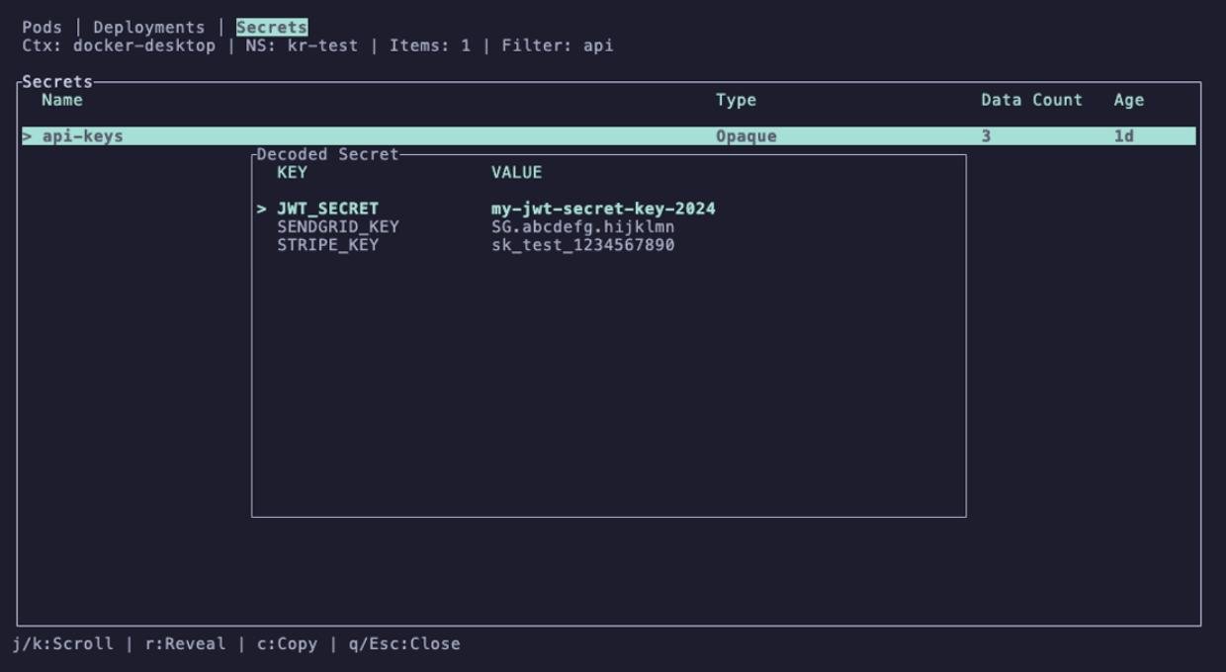Click the Age column header
Image resolution: width=1226 pixels, height=672 pixels.
tap(1128, 100)
